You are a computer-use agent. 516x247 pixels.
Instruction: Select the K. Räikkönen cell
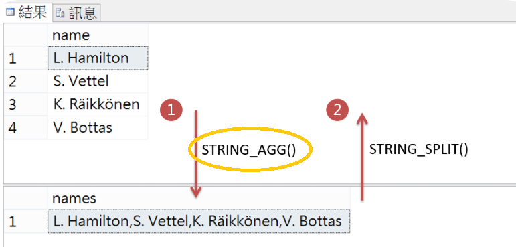(98, 104)
